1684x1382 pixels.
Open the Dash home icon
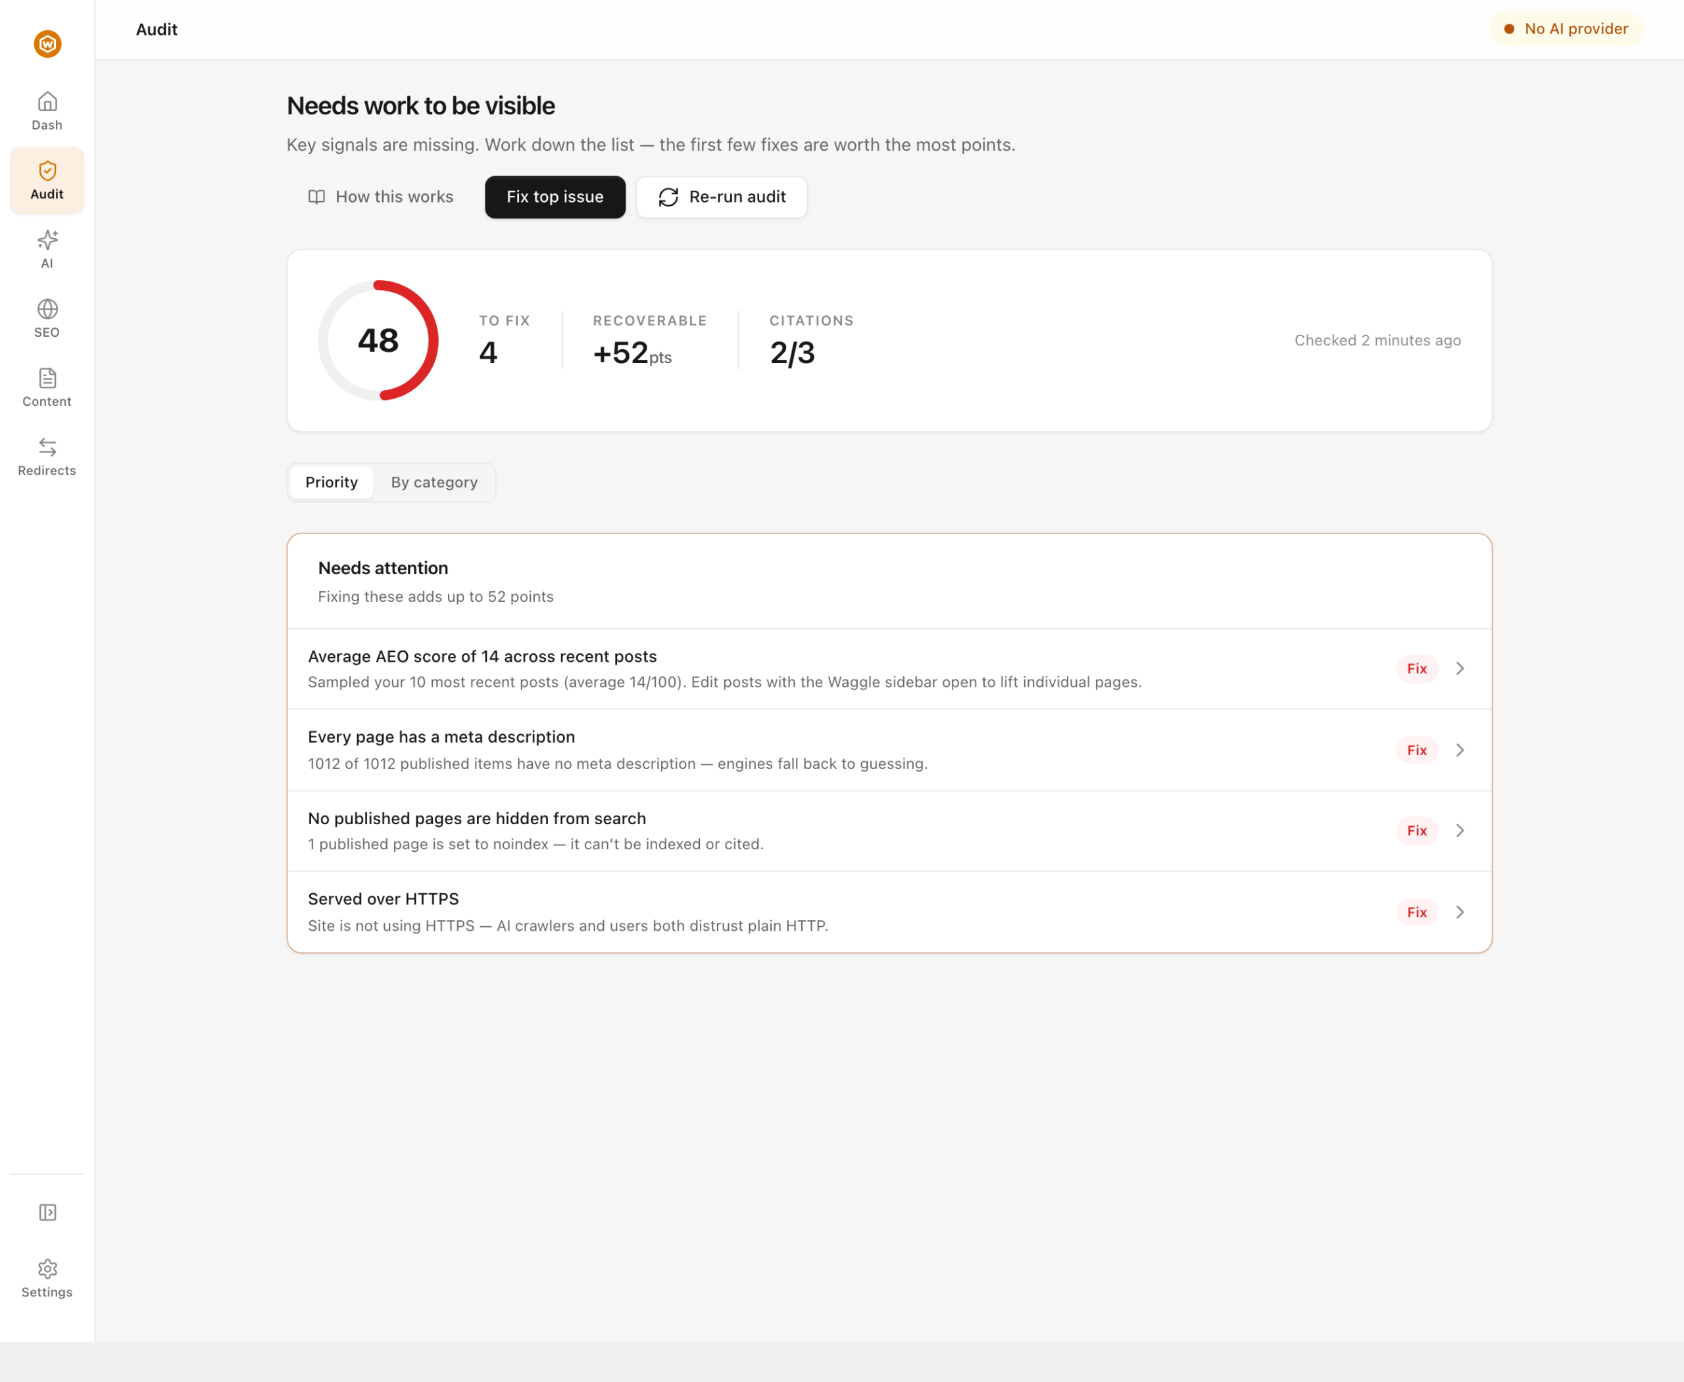tap(47, 101)
